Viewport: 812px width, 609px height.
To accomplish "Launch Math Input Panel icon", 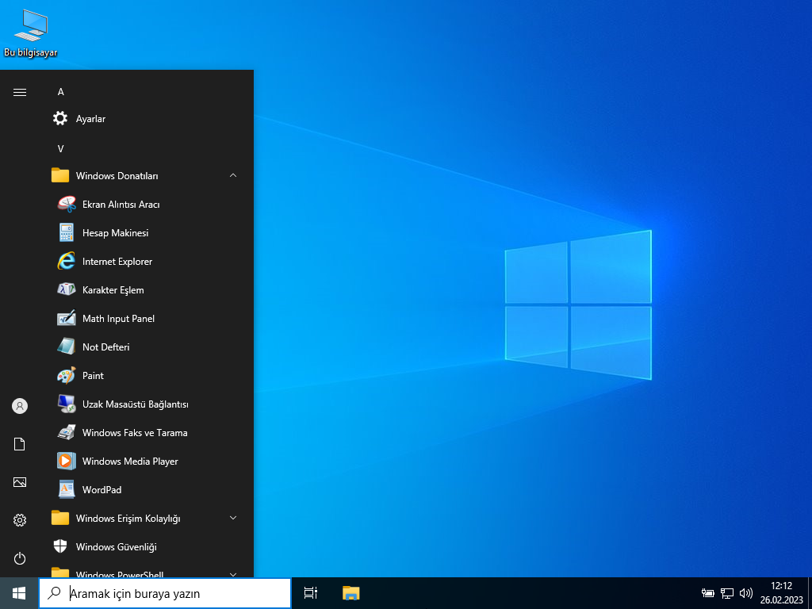I will coord(67,318).
